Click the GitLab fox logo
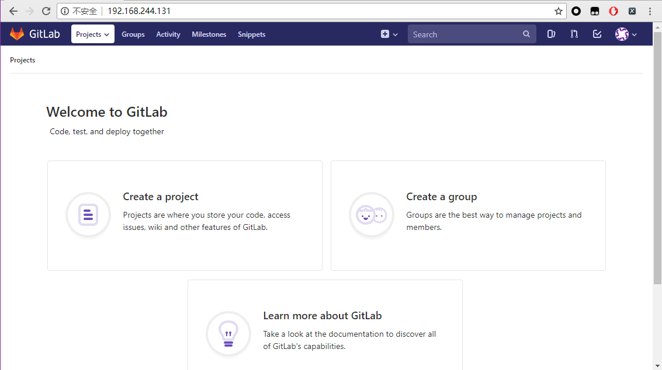This screenshot has width=662, height=370. (17, 34)
